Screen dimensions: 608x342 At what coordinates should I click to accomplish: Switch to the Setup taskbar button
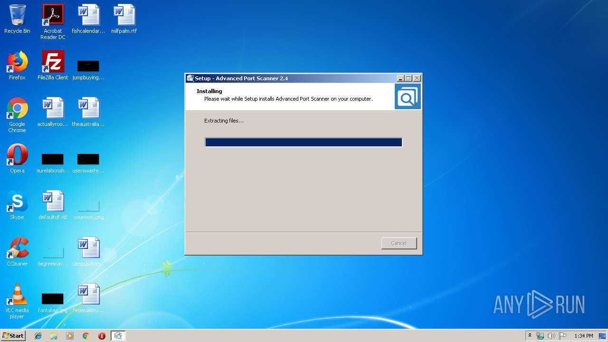[x=118, y=336]
